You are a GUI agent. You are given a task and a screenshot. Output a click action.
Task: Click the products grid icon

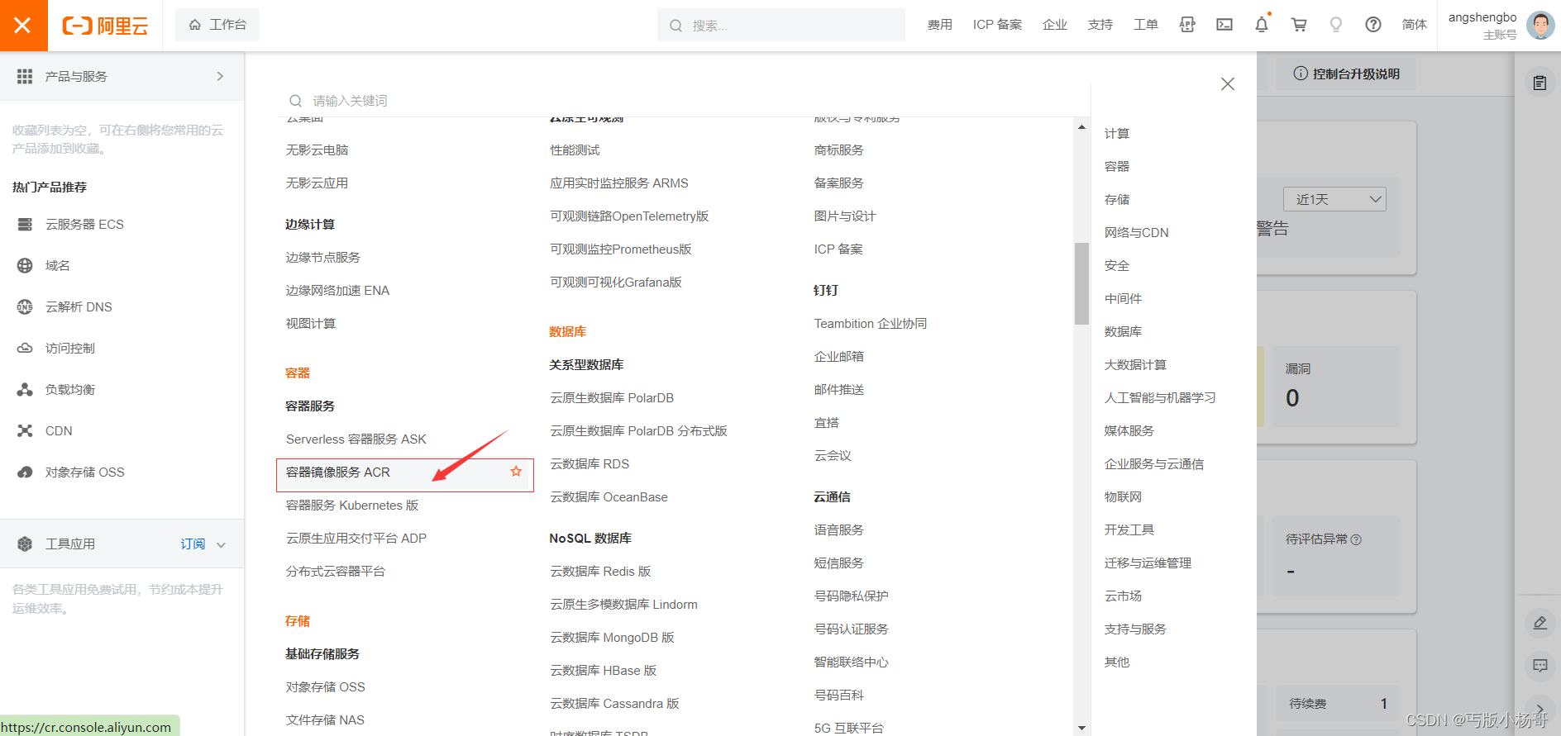pyautogui.click(x=25, y=76)
